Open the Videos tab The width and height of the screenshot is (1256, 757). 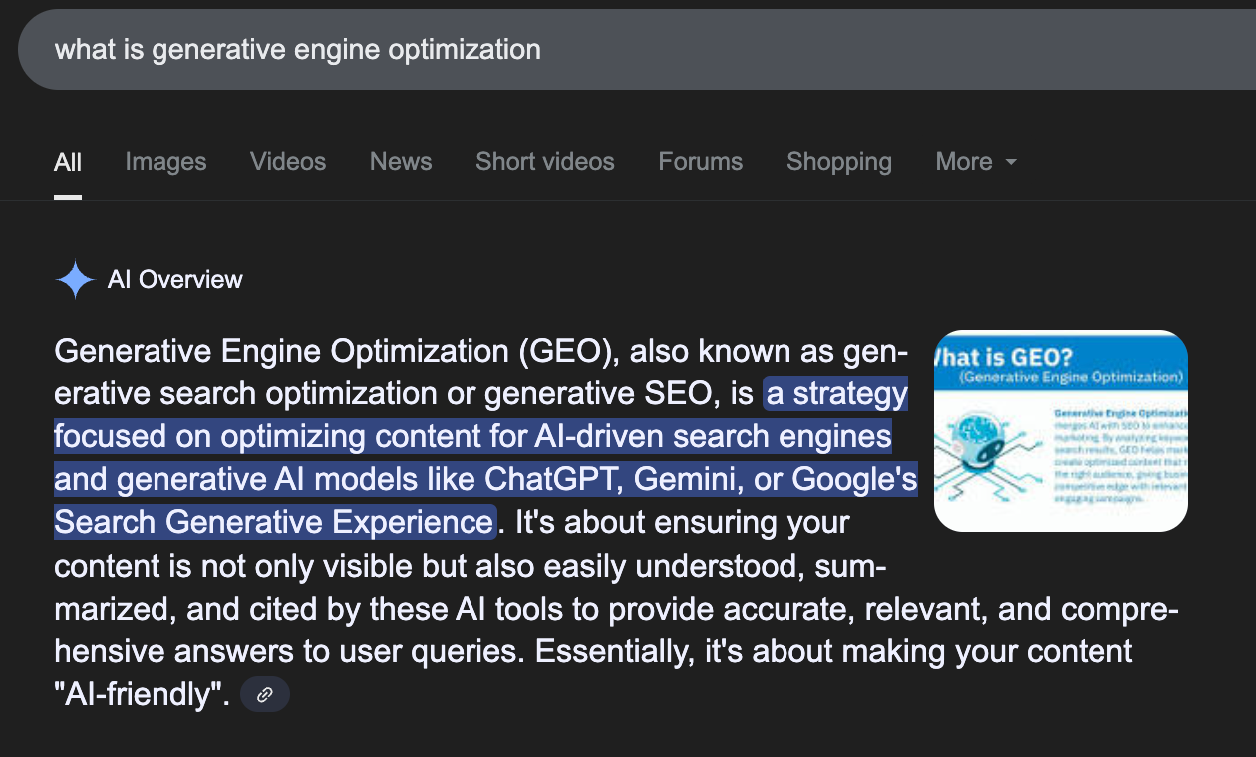(287, 161)
